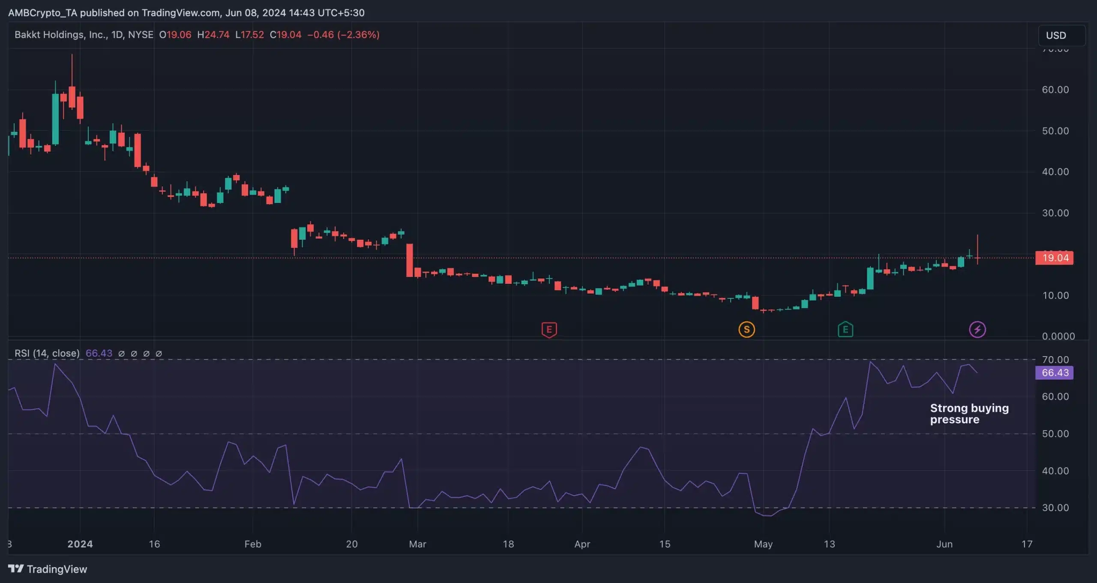Image resolution: width=1097 pixels, height=583 pixels.
Task: Click the 70.00 RSI axis label
Action: (1055, 360)
